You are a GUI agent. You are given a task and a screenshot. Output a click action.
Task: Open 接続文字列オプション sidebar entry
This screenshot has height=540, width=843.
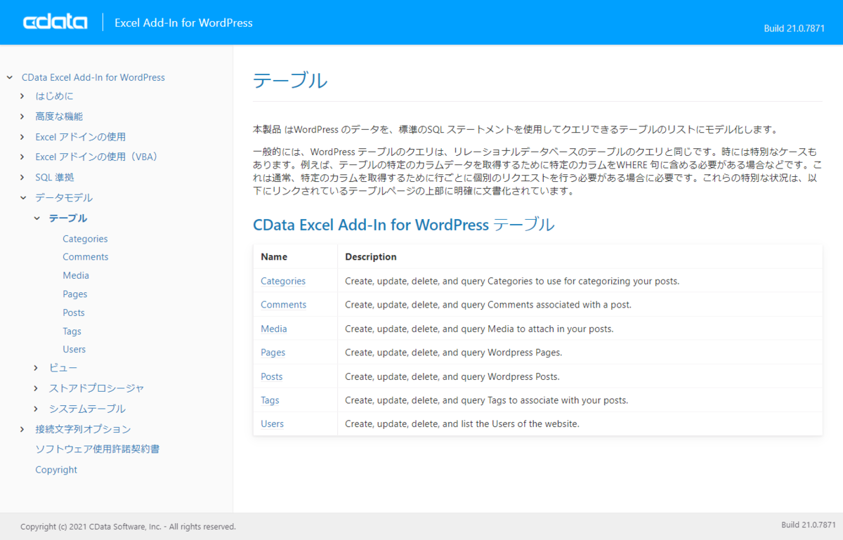tap(83, 429)
